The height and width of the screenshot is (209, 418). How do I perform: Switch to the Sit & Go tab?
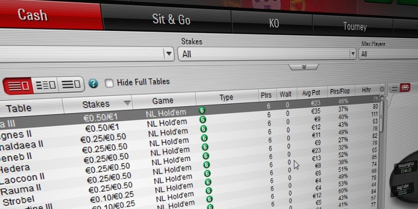click(172, 19)
